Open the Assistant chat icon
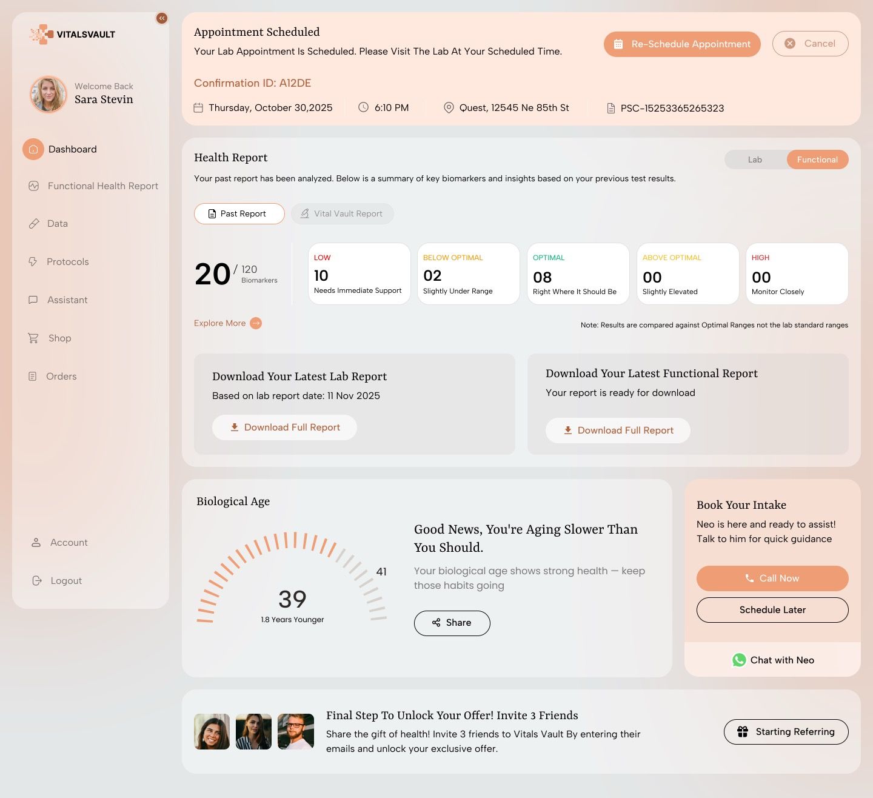Image resolution: width=873 pixels, height=798 pixels. click(x=33, y=300)
